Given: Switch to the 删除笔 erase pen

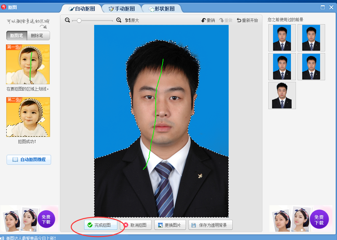Looking at the screenshot, I should coord(37,35).
